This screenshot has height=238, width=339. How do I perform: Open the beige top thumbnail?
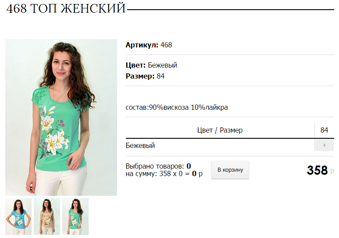click(47, 216)
